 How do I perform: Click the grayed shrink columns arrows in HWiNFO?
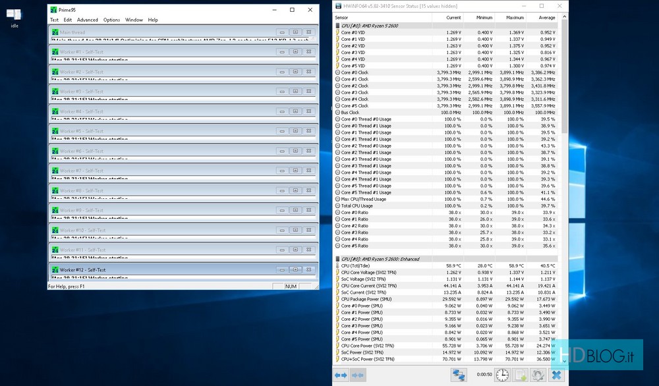point(358,375)
